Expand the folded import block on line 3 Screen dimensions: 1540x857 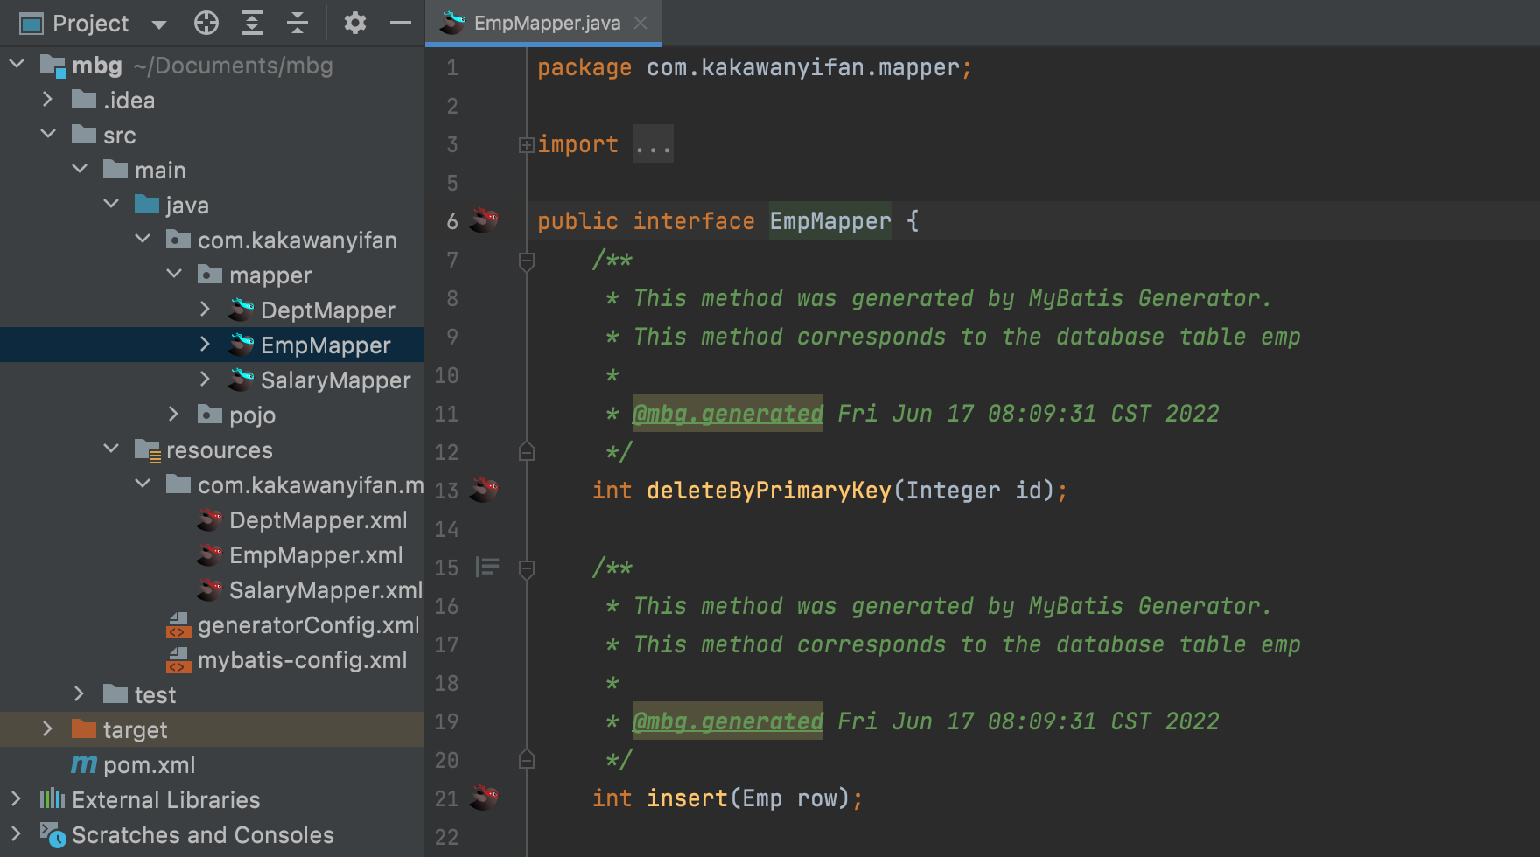click(x=526, y=145)
